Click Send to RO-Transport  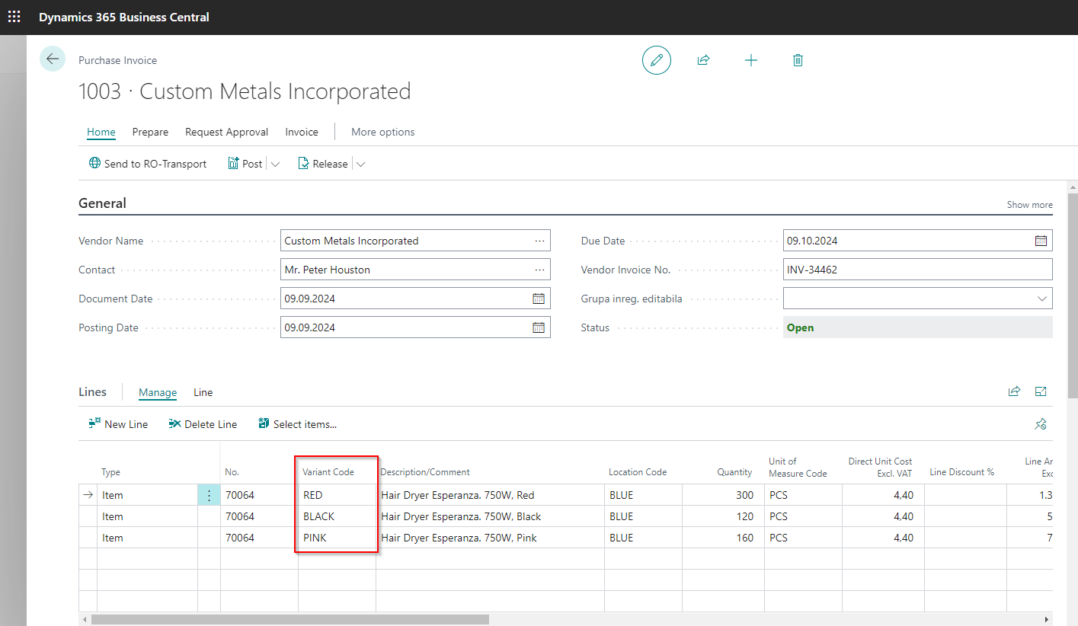tap(148, 164)
